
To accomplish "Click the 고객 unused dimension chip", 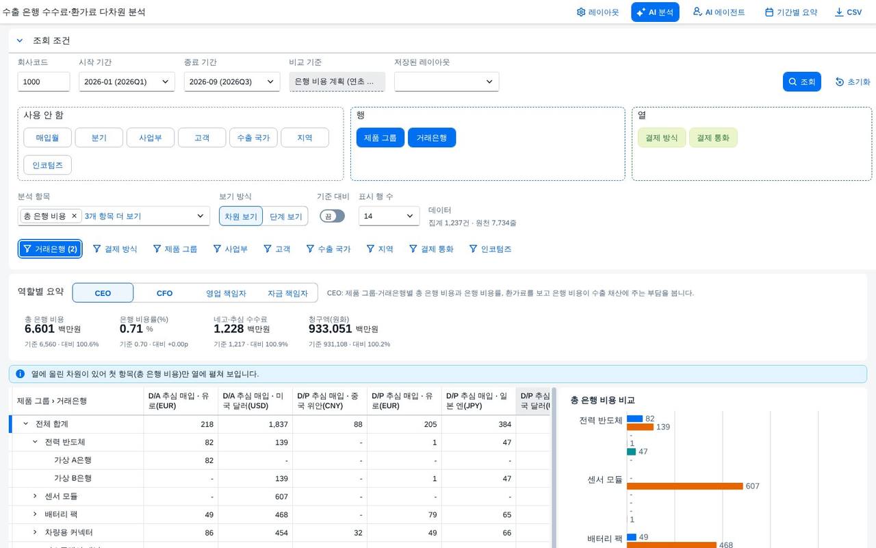I will tap(202, 138).
